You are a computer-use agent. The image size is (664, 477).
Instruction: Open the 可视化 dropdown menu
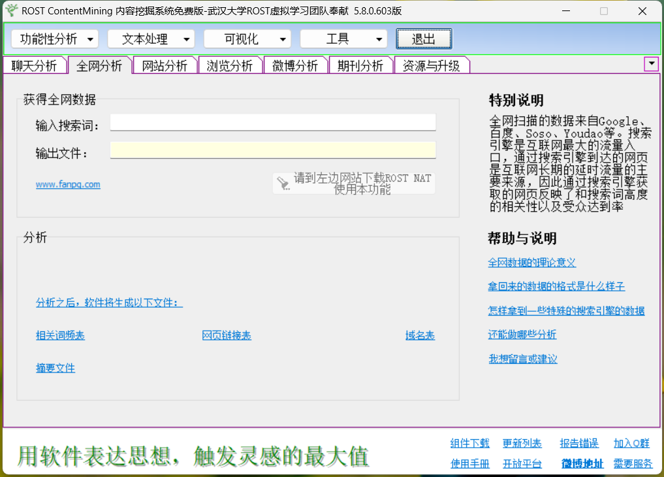point(247,39)
